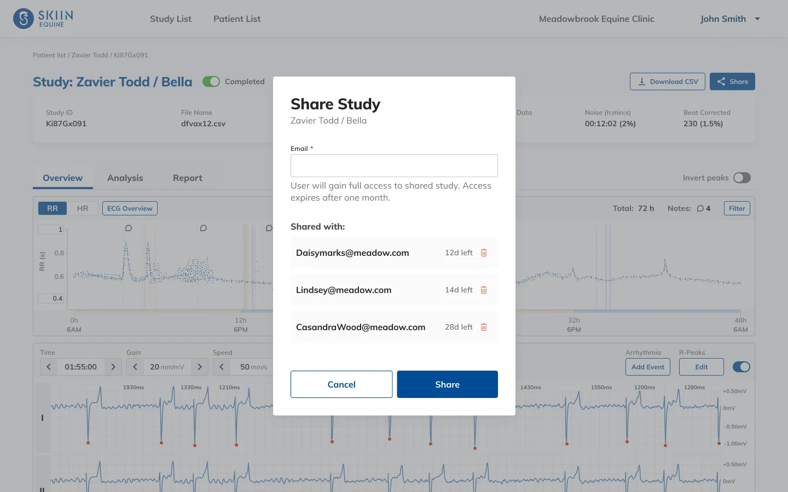Decrease Speed with left arrow
This screenshot has height=492, width=788.
pyautogui.click(x=222, y=367)
